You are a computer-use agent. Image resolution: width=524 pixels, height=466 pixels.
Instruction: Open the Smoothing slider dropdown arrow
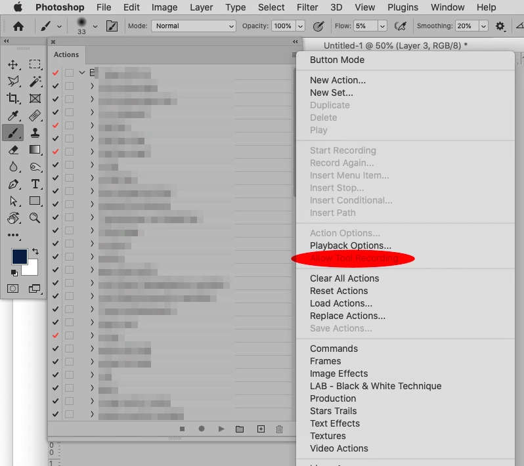(x=483, y=26)
